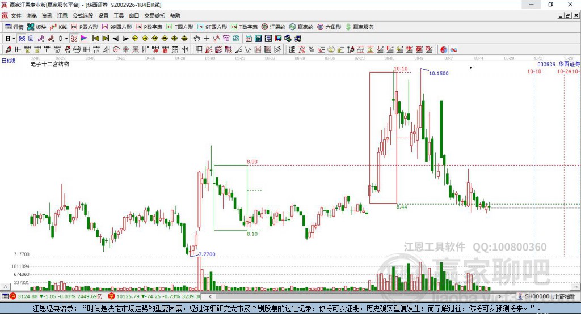Viewport: 581px width, 314px height.
Task: Open the T四方形 time square
Action: [180, 27]
